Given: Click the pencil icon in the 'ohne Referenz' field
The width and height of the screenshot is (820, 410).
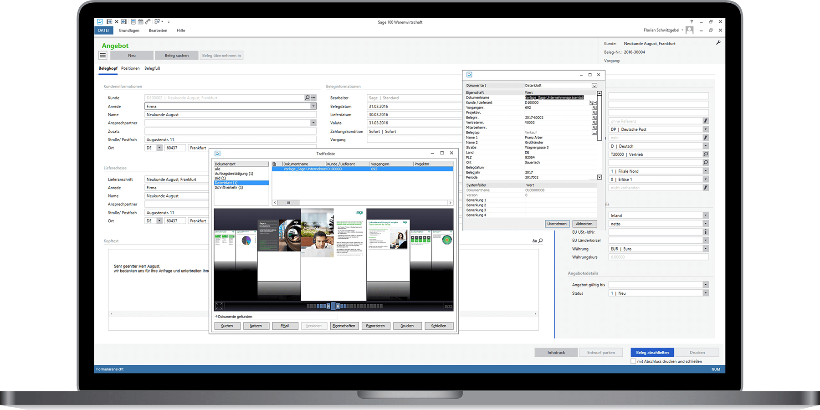Looking at the screenshot, I should (x=706, y=121).
